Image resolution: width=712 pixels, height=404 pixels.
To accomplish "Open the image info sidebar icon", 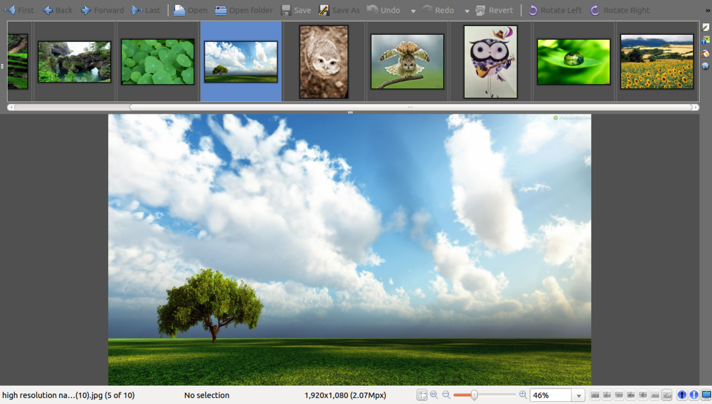I will coord(705,40).
